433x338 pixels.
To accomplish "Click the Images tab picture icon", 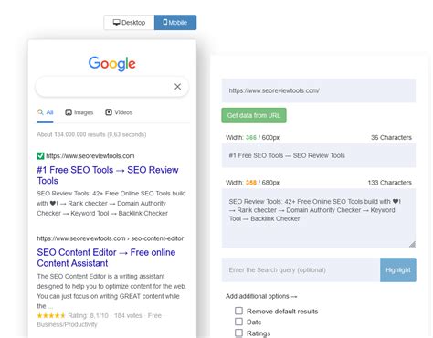I will [69, 112].
